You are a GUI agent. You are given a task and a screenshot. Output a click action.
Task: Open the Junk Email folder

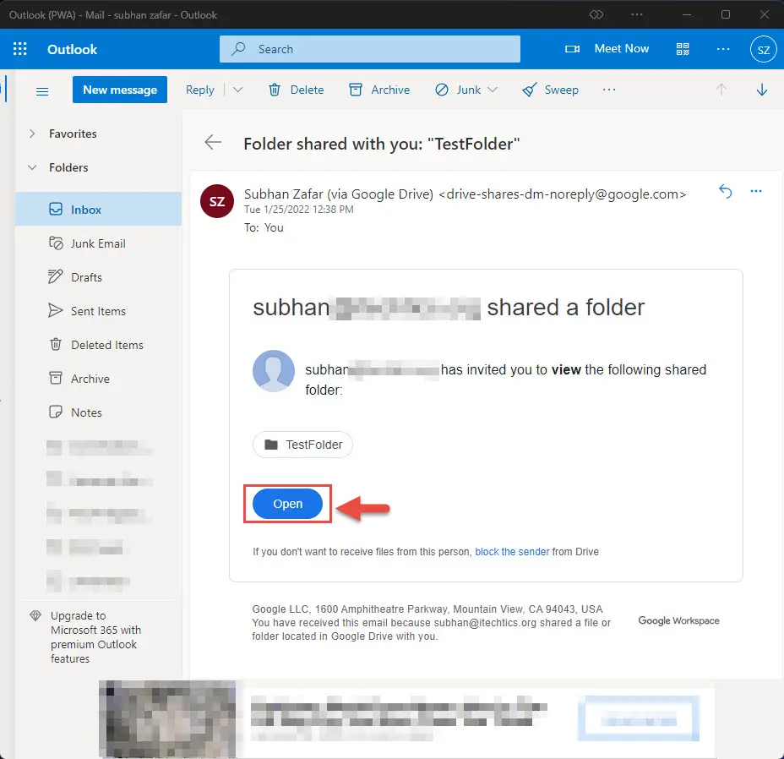tap(98, 243)
